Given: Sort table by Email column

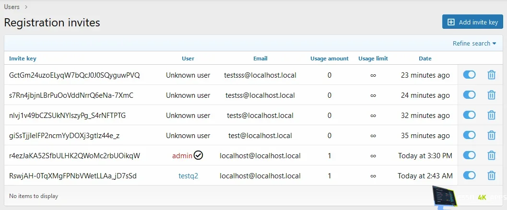Looking at the screenshot, I should [260, 58].
